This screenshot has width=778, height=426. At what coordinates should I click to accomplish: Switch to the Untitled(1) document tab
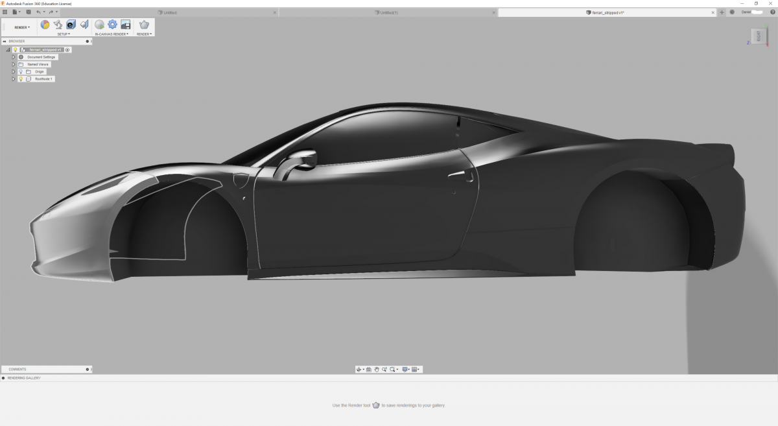(x=389, y=12)
